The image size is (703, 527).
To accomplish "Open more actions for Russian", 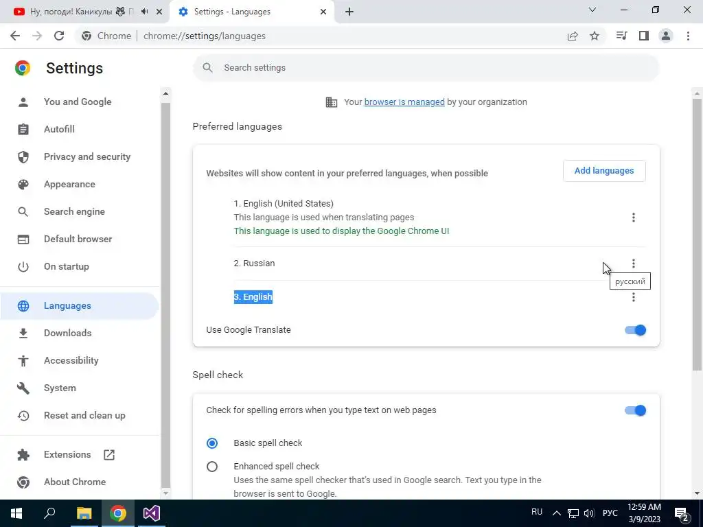I will point(634,263).
